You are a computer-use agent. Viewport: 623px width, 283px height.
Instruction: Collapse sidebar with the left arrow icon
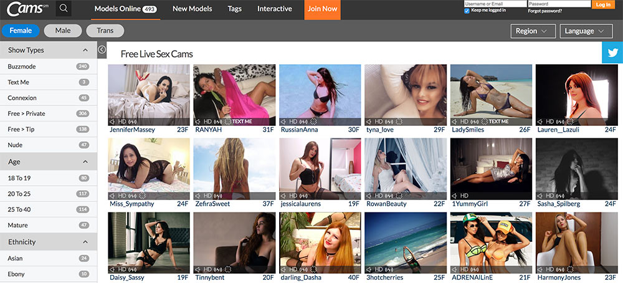[x=102, y=50]
